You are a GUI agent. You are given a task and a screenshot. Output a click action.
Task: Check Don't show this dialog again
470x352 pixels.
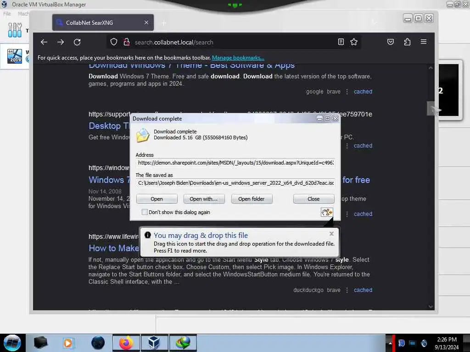pyautogui.click(x=145, y=212)
